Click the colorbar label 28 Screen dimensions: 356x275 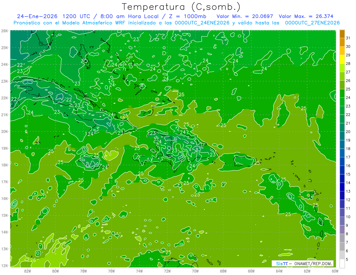(x=348, y=64)
